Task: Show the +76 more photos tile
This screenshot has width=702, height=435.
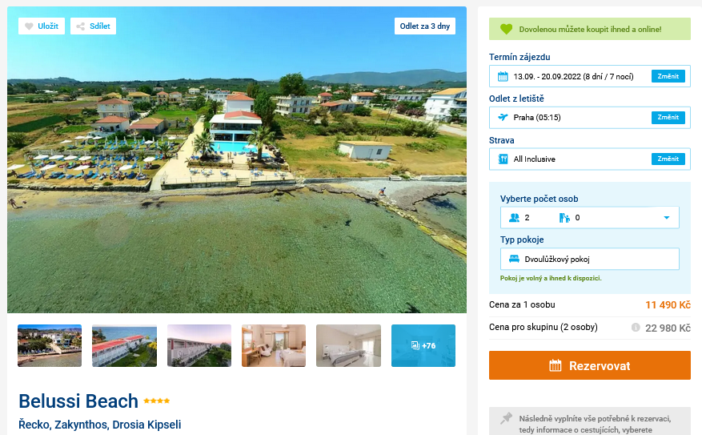Action: click(x=423, y=345)
